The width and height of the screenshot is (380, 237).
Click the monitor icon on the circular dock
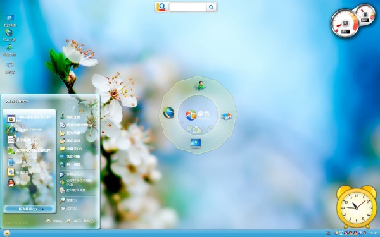[196, 143]
